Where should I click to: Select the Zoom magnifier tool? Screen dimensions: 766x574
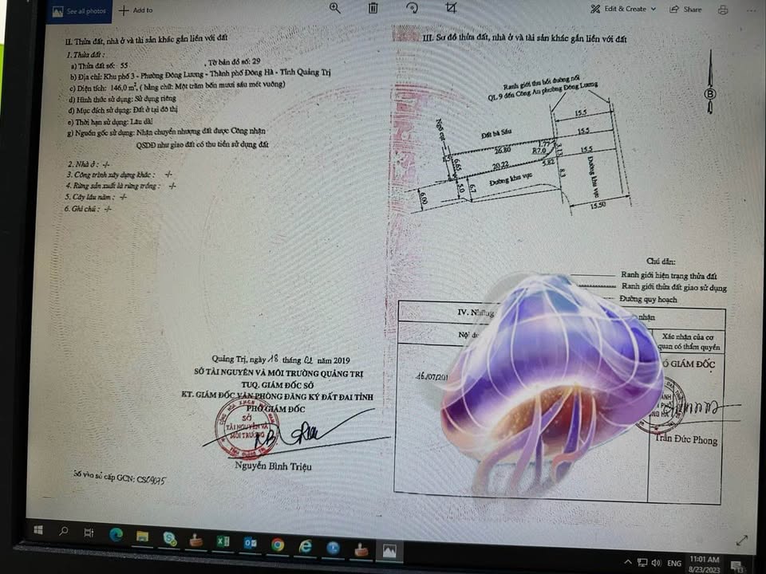(x=334, y=8)
